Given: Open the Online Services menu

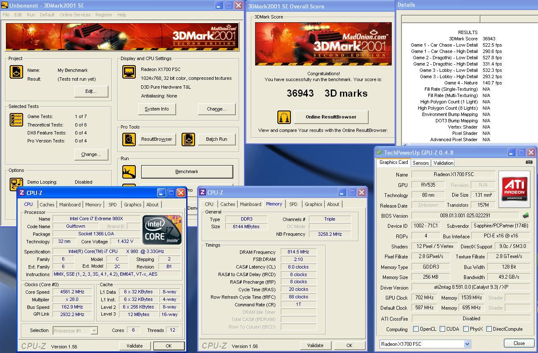Looking at the screenshot, I should point(75,15).
